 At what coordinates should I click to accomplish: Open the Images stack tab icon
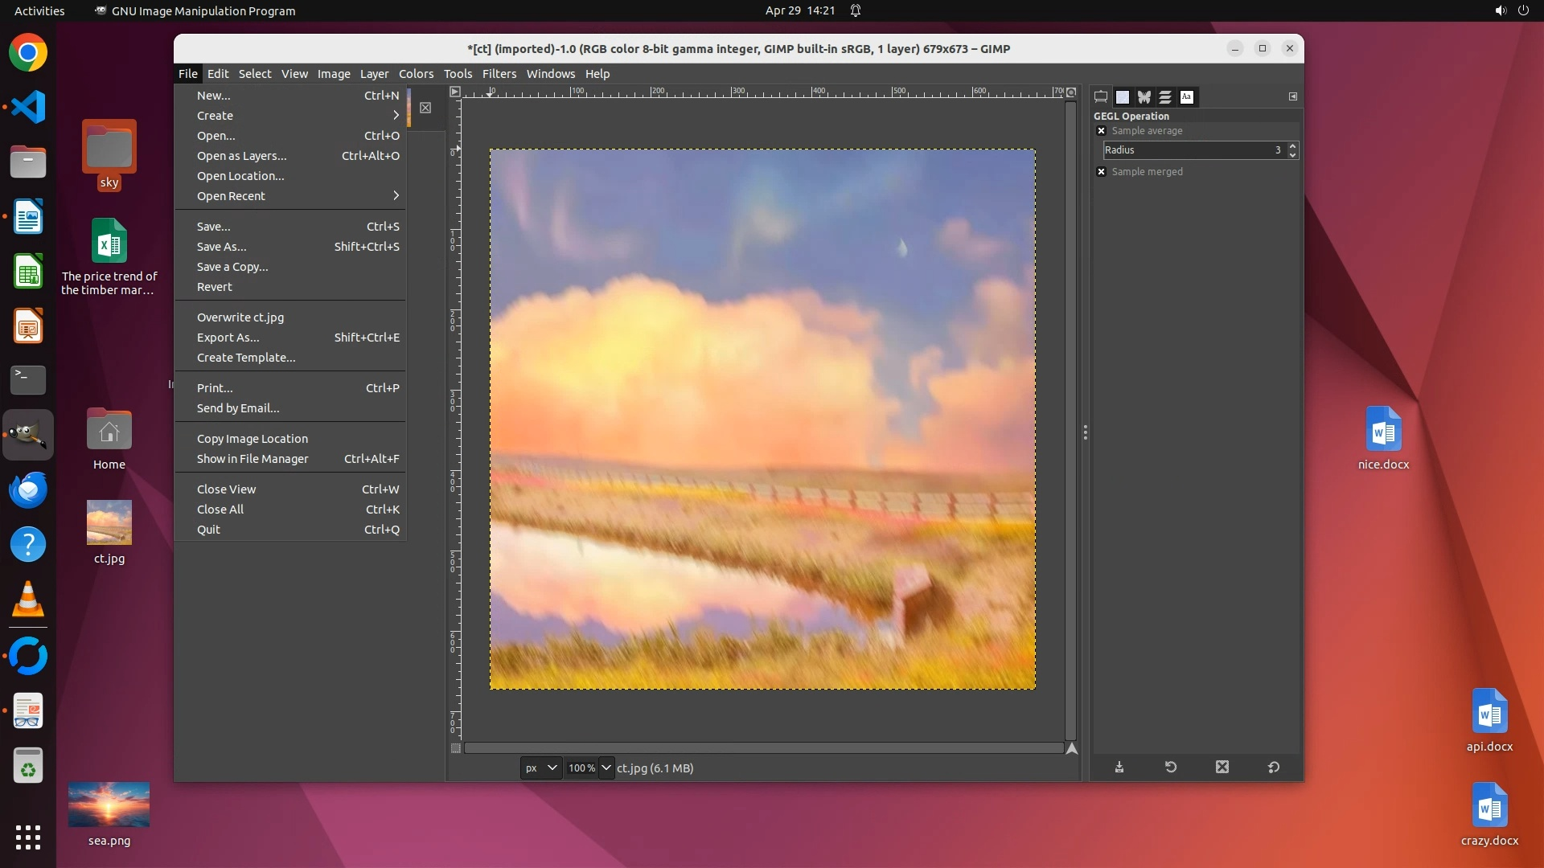pyautogui.click(x=1165, y=97)
